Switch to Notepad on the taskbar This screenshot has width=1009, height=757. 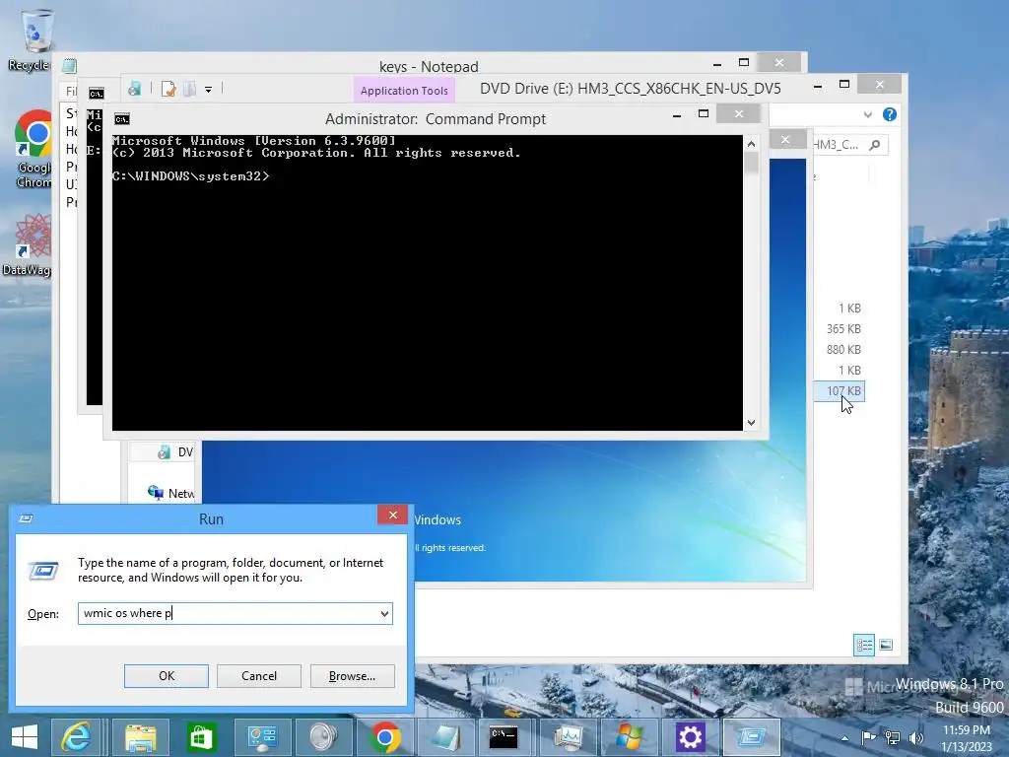tap(445, 737)
